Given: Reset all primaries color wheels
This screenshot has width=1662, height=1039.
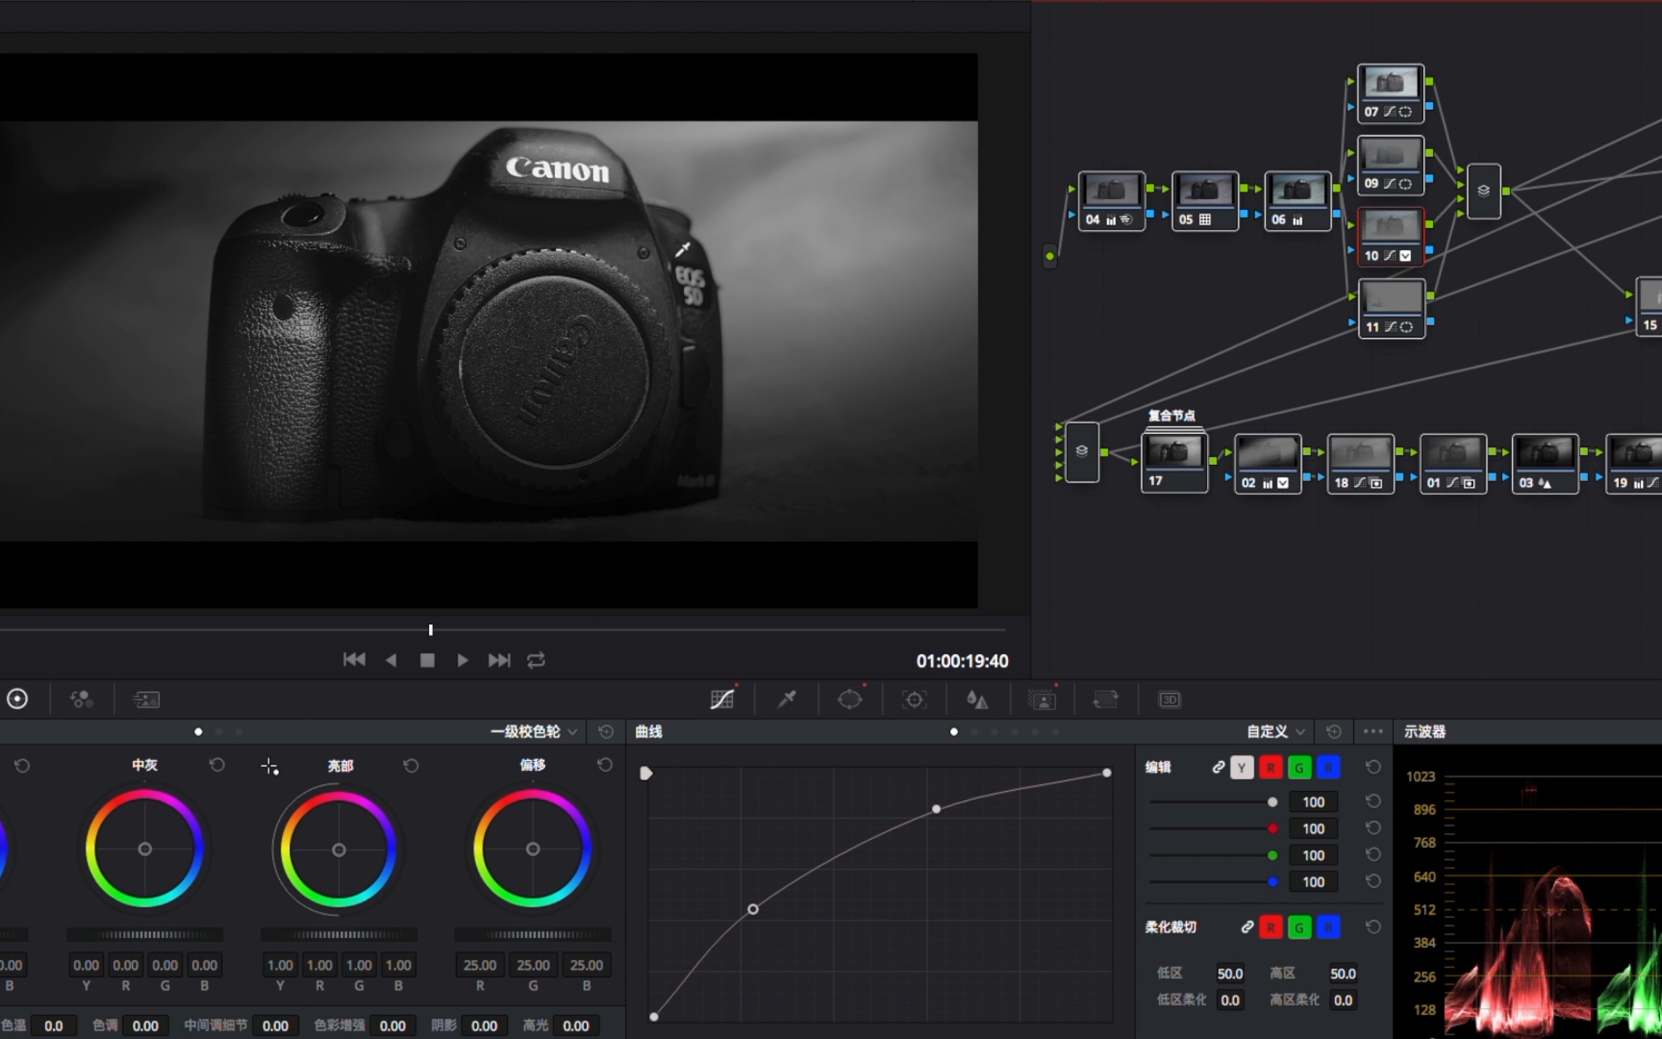Looking at the screenshot, I should 606,731.
